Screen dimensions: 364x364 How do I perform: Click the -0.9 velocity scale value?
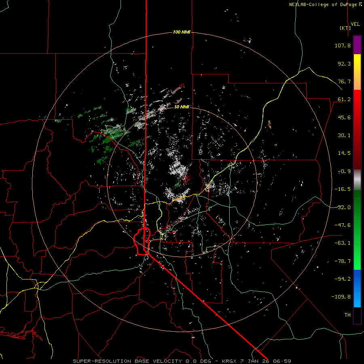pyautogui.click(x=344, y=171)
